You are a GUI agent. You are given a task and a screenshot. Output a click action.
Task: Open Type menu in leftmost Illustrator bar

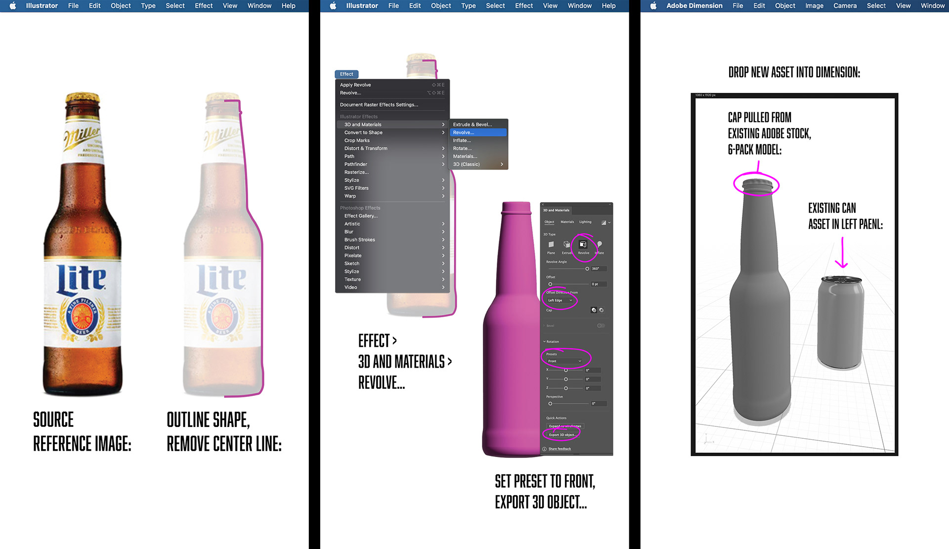tap(148, 6)
